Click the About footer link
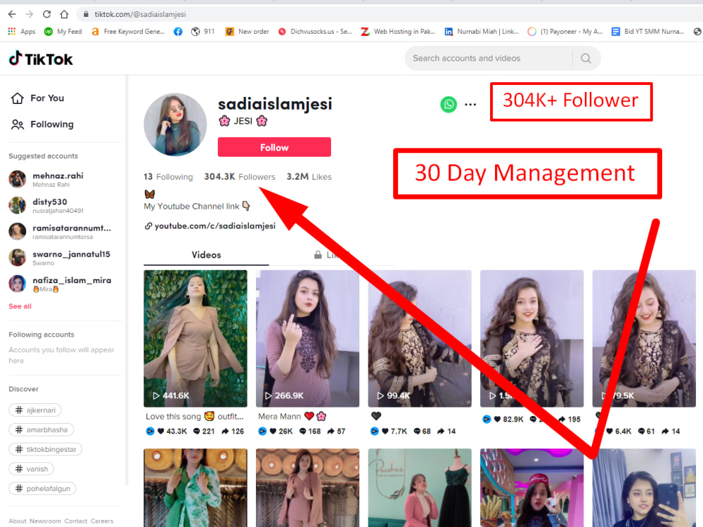 click(x=18, y=521)
